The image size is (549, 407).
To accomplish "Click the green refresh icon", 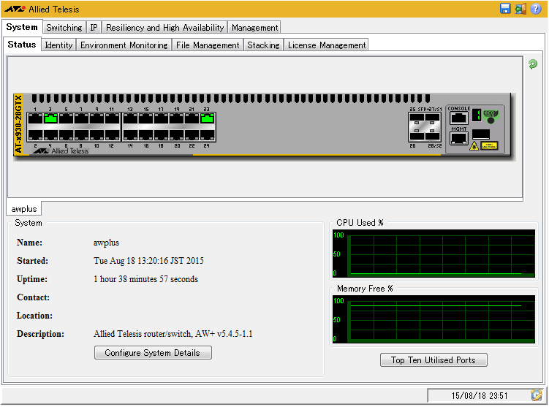I will [533, 64].
